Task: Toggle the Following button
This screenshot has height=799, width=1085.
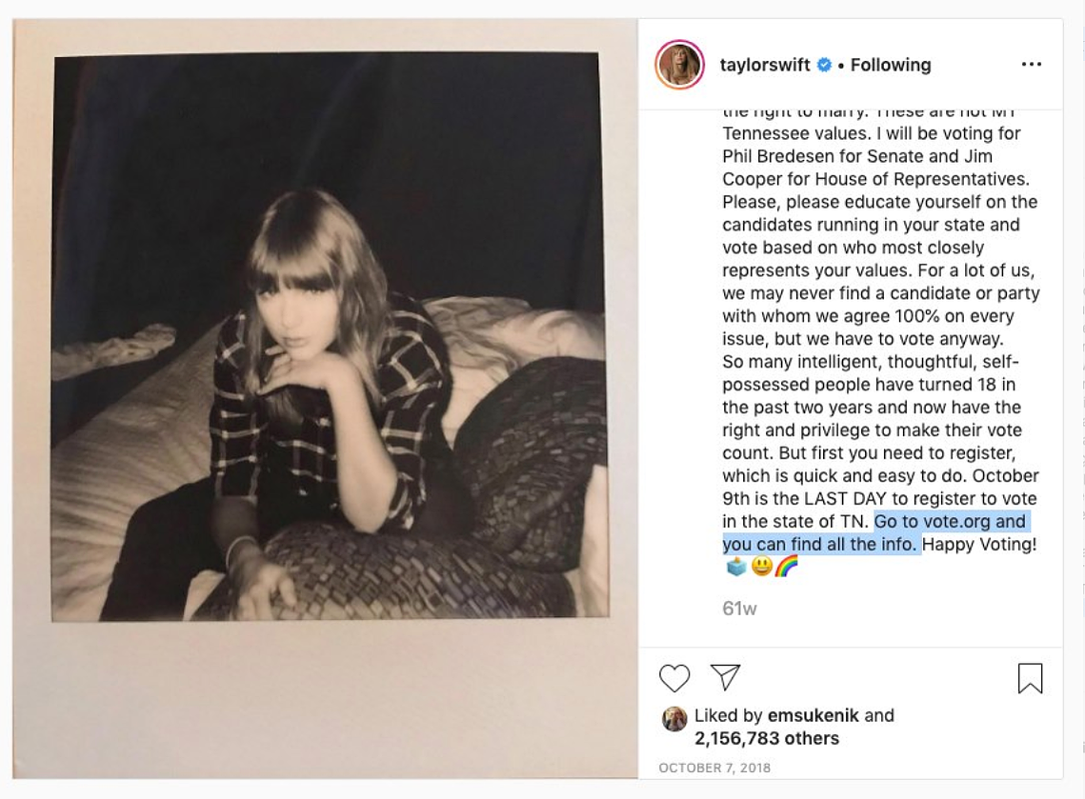Action: tap(891, 65)
